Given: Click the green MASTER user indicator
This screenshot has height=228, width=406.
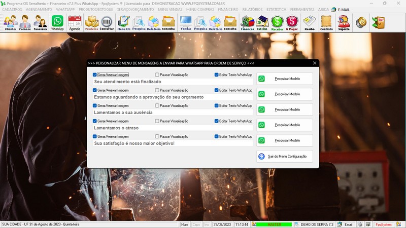Looking at the screenshot, I should tap(274, 224).
